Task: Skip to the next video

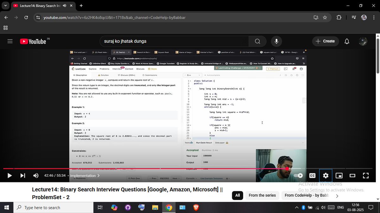Action: [x=23, y=175]
